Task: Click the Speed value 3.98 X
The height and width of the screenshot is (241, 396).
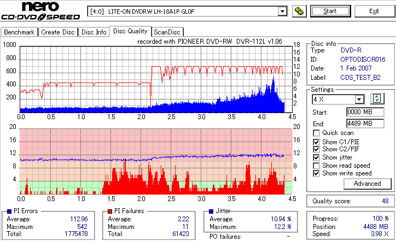Action: [x=380, y=234]
